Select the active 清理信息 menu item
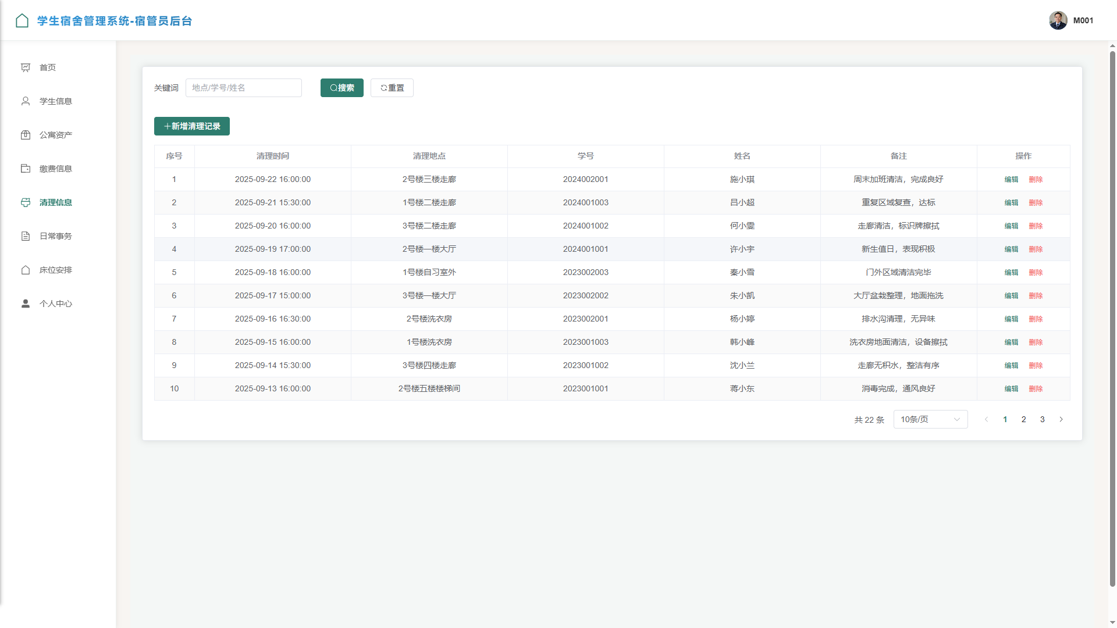 pos(58,202)
